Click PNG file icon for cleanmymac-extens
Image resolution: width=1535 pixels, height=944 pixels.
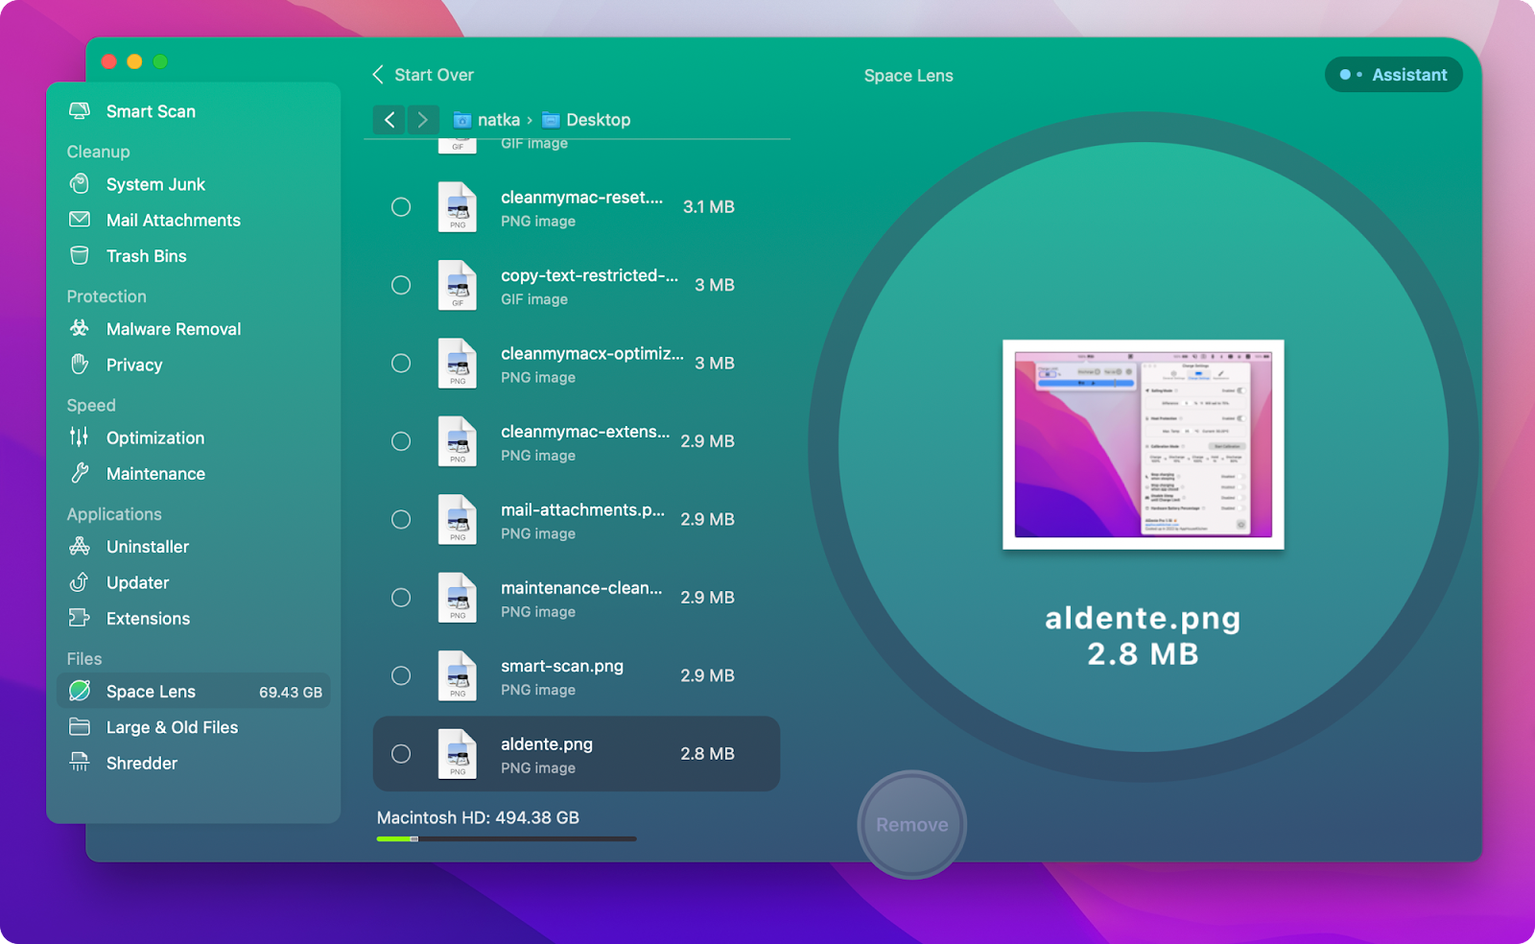coord(458,441)
